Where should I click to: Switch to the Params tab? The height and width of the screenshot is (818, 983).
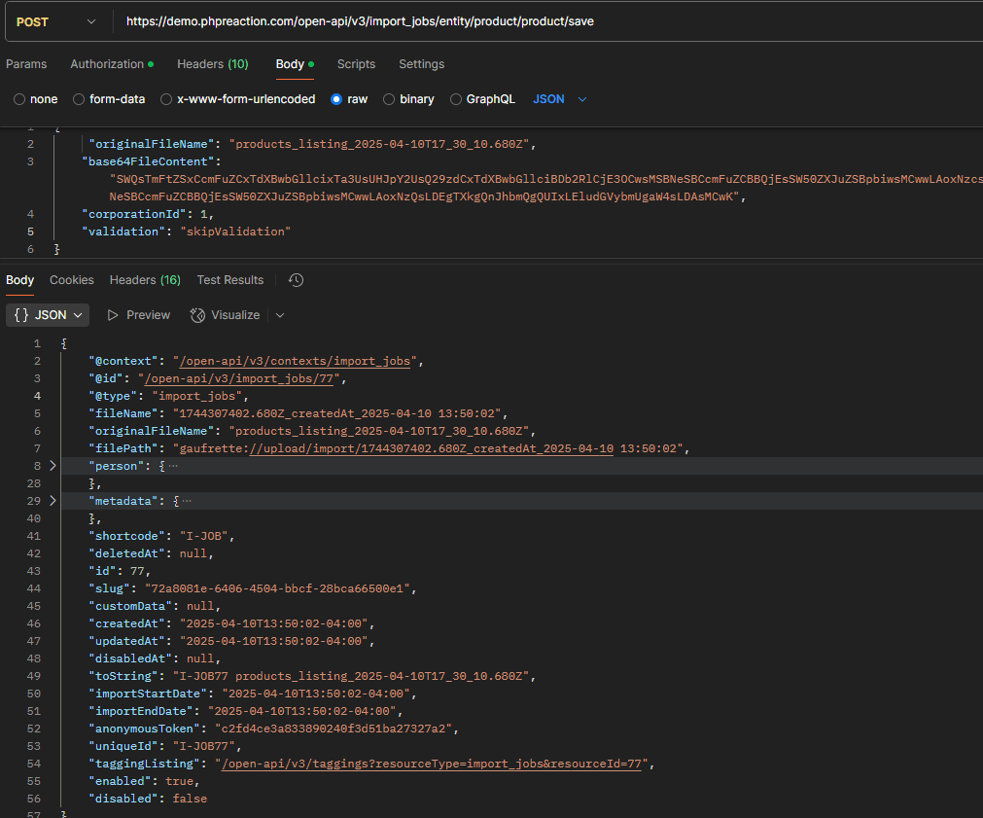coord(26,64)
